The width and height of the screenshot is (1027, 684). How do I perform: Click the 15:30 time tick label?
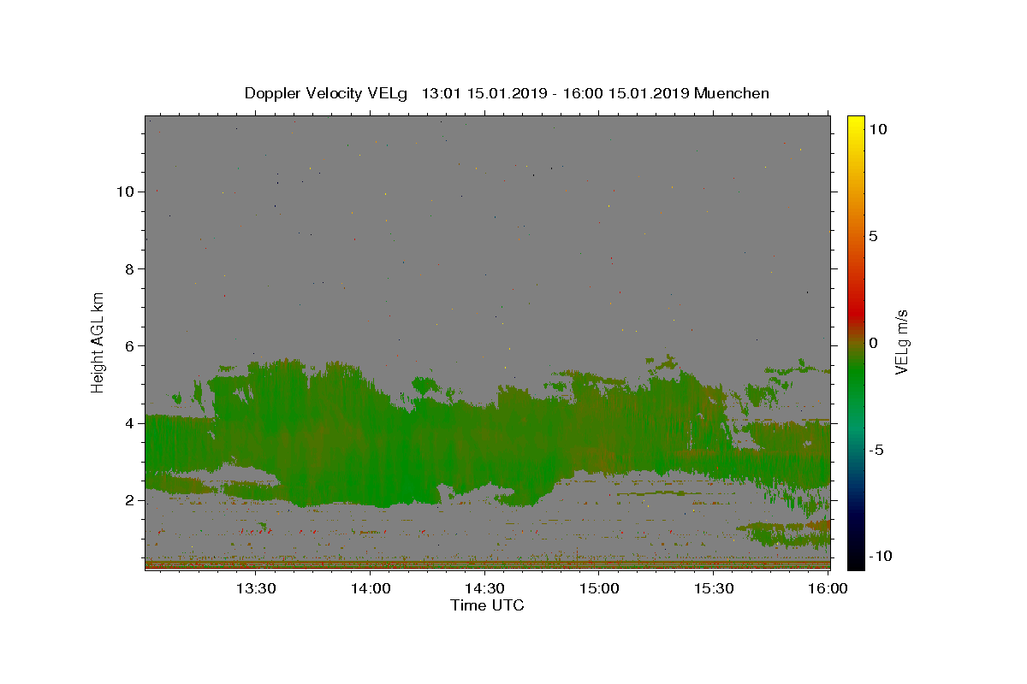pyautogui.click(x=715, y=588)
